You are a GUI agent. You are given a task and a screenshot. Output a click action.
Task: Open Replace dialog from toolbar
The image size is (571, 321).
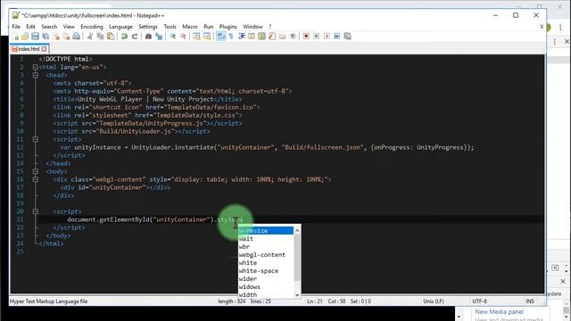[159, 36]
